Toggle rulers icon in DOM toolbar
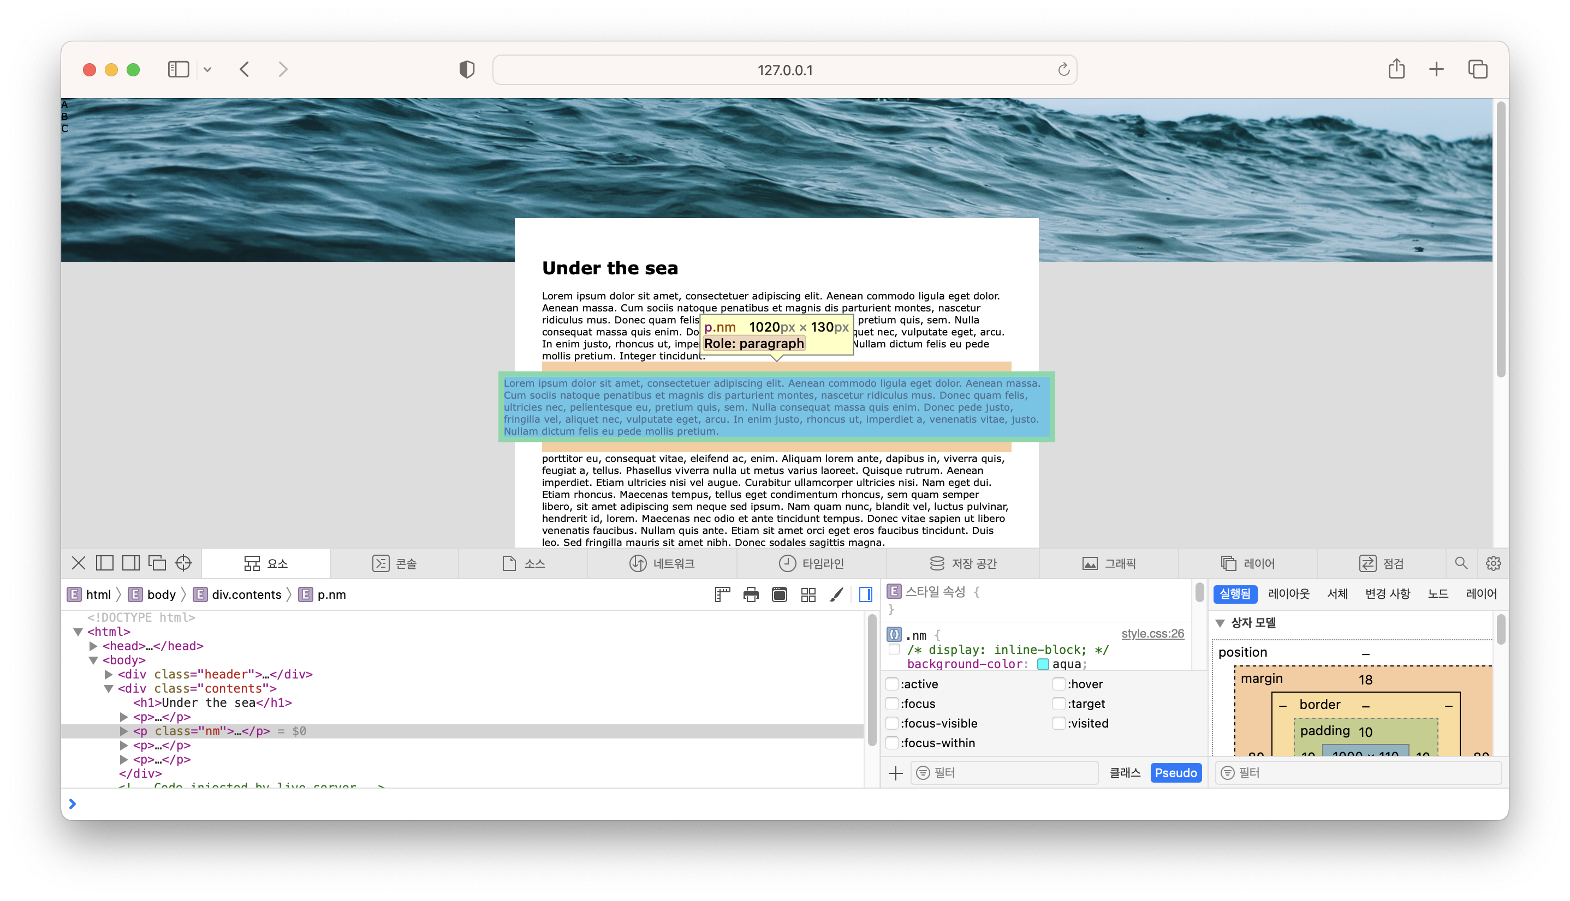The width and height of the screenshot is (1570, 901). pos(722,594)
